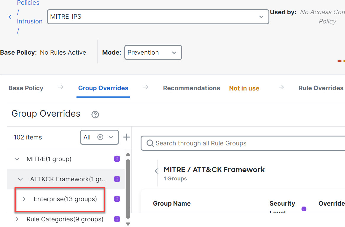Screen dimensions: 345x227
Task: Expand the Rule Categories (9 groups) node
Action: pyautogui.click(x=17, y=219)
